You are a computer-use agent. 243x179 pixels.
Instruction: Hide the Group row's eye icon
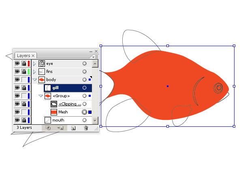tap(17, 96)
